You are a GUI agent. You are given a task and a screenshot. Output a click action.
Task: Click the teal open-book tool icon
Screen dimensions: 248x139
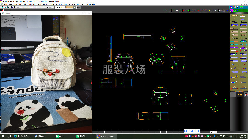[x=243, y=41]
